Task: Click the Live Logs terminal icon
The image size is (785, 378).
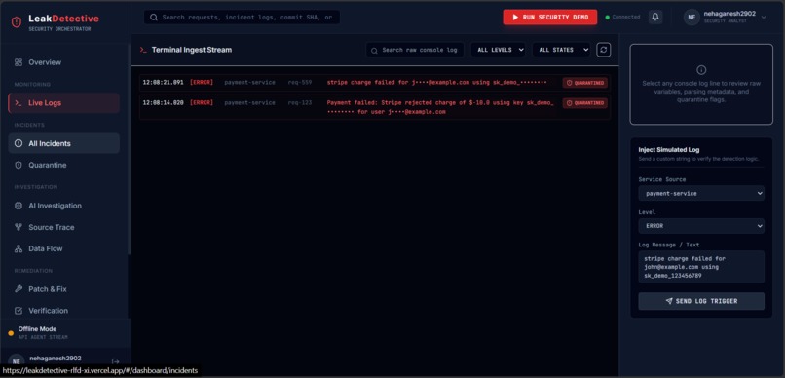Action: pyautogui.click(x=19, y=103)
